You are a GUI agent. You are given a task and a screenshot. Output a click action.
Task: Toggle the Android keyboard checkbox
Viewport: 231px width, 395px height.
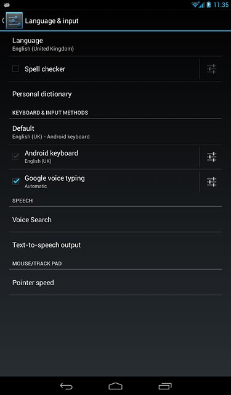tap(15, 156)
